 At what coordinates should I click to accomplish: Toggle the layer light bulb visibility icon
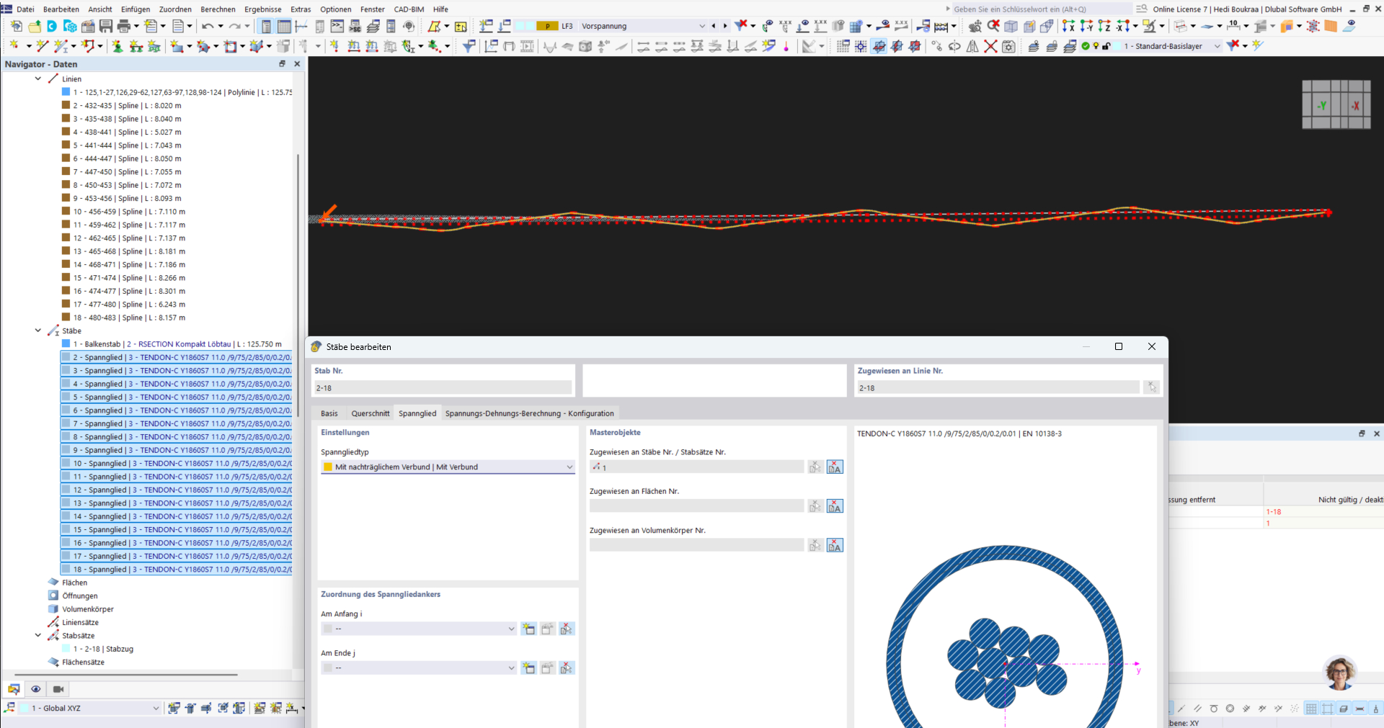1096,46
